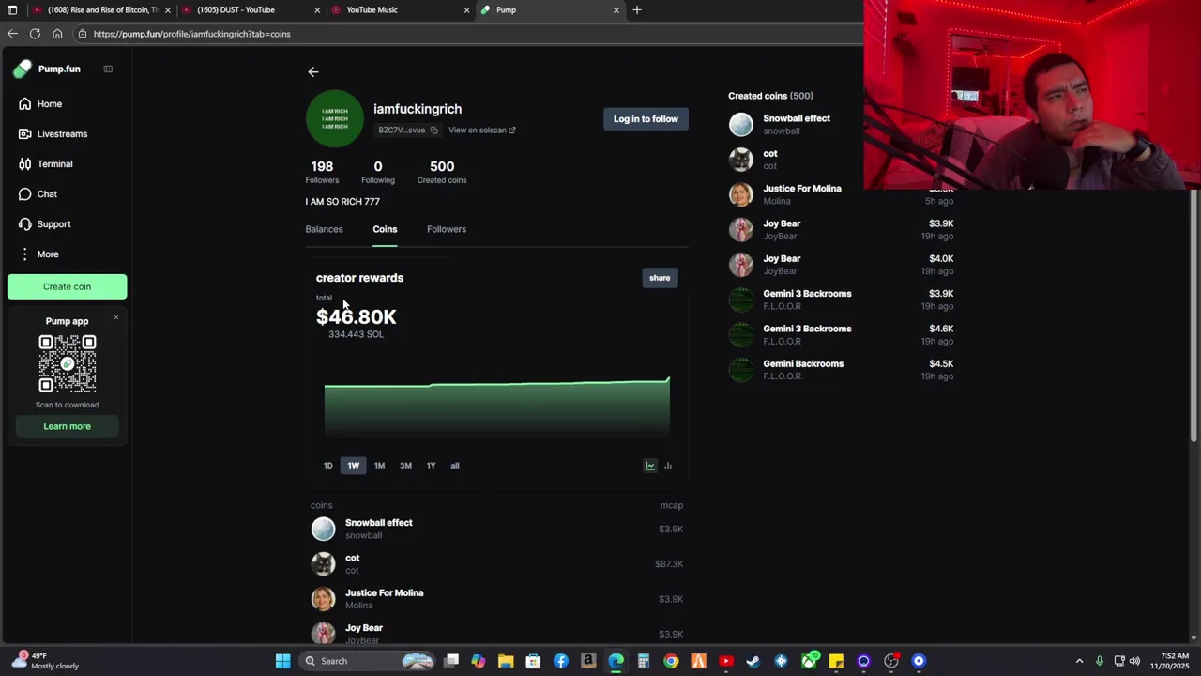1201x676 pixels.
Task: Click the Pump.fun logo
Action: 47,69
